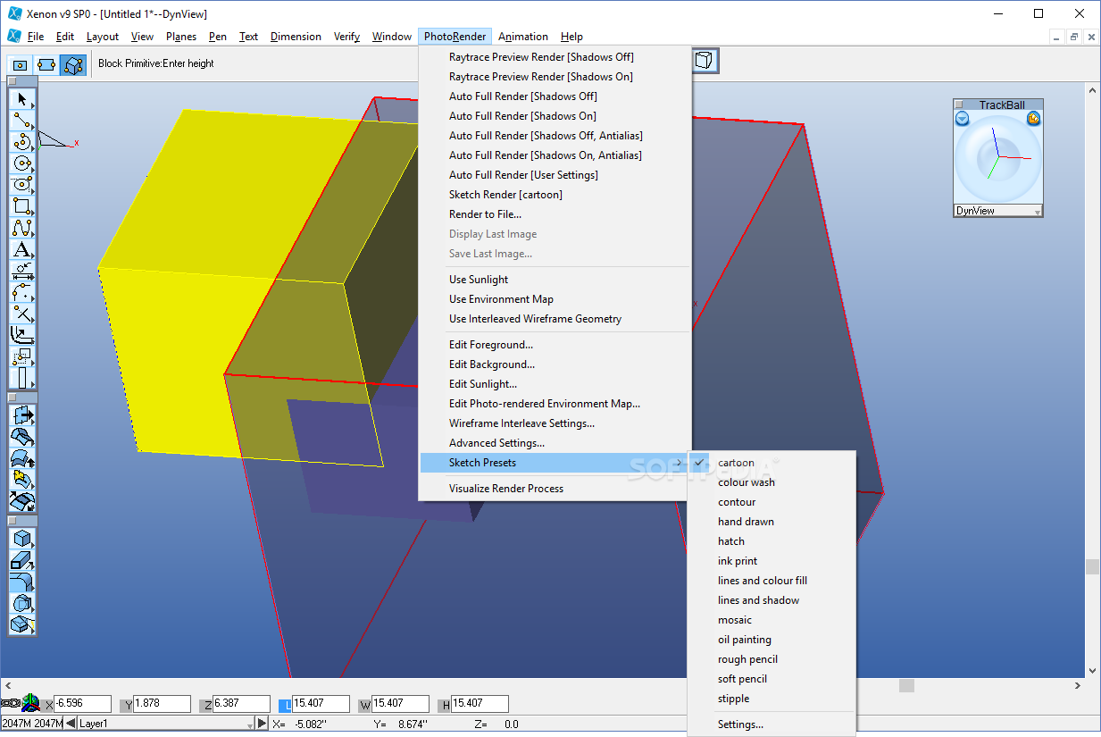
Task: Open Advanced Settings...
Action: [555, 443]
